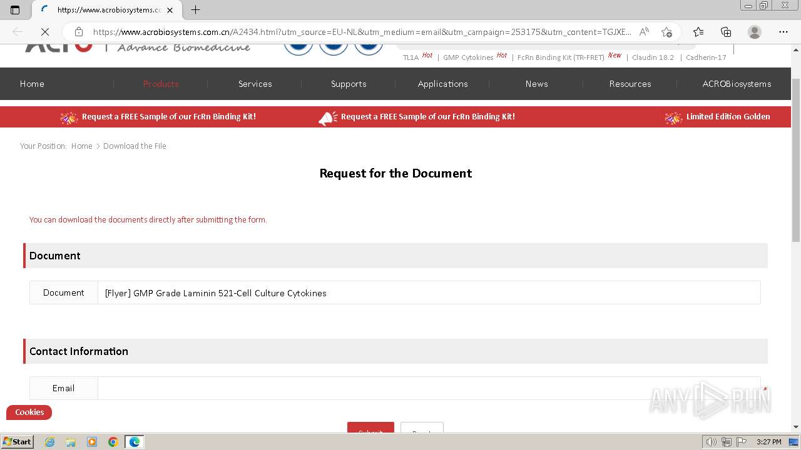This screenshot has height=450, width=801.
Task: Open the Resources menu
Action: coord(630,84)
